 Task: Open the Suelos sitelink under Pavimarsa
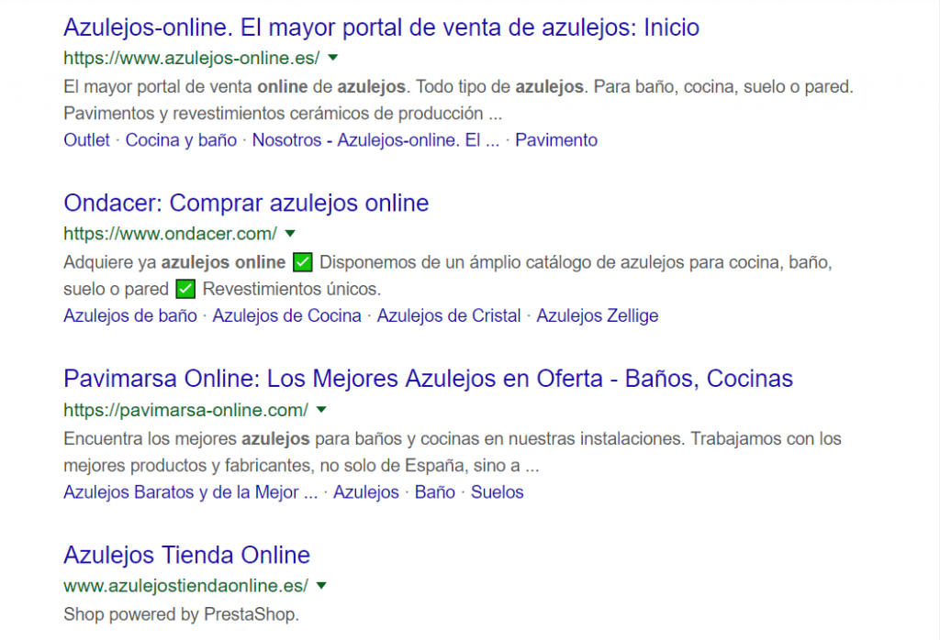(497, 492)
